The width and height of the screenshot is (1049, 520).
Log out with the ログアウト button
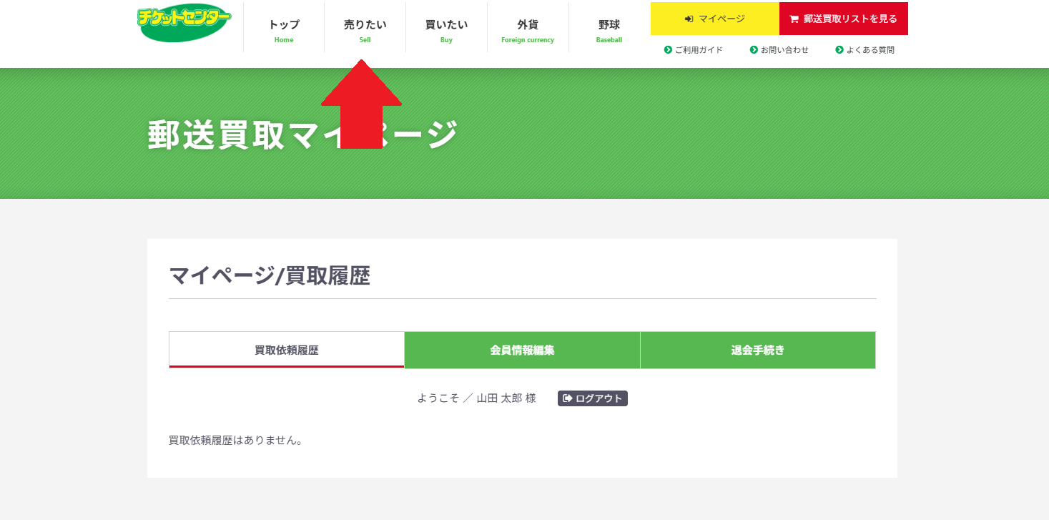pyautogui.click(x=593, y=398)
